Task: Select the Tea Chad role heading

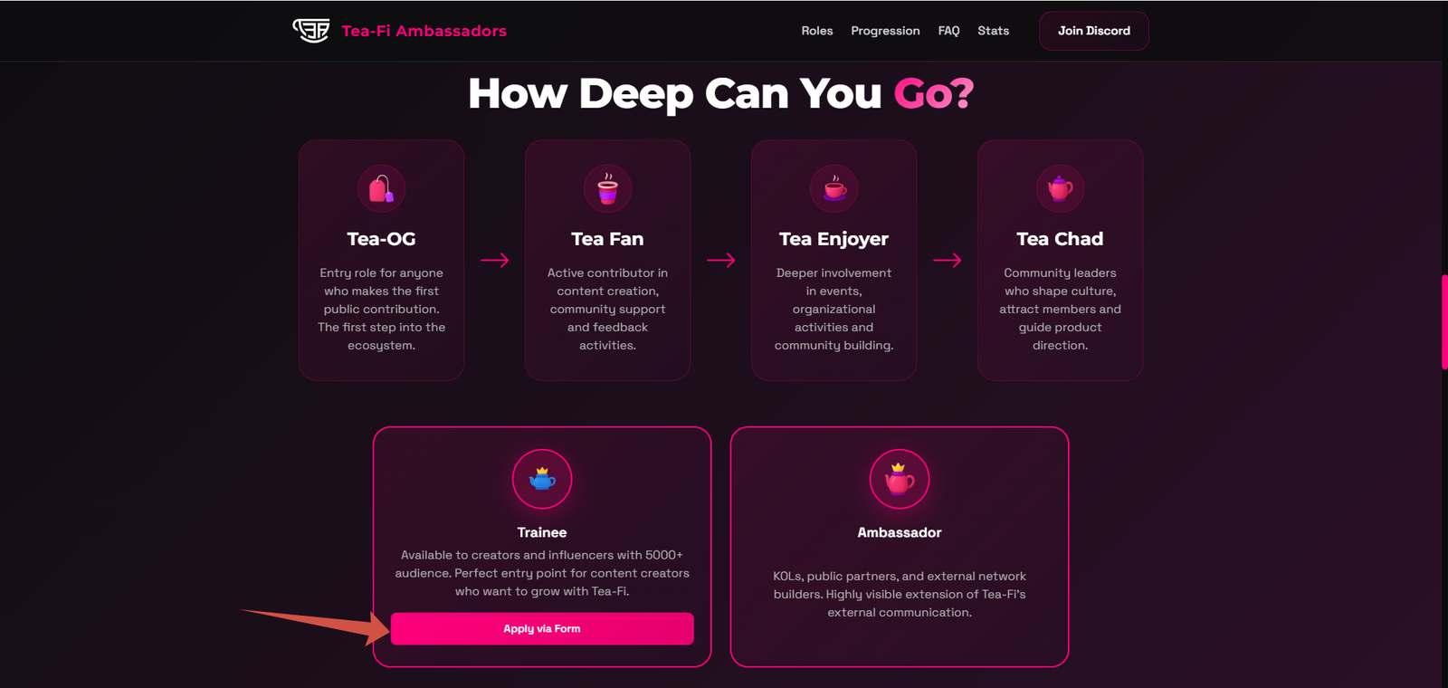Action: pyautogui.click(x=1060, y=239)
